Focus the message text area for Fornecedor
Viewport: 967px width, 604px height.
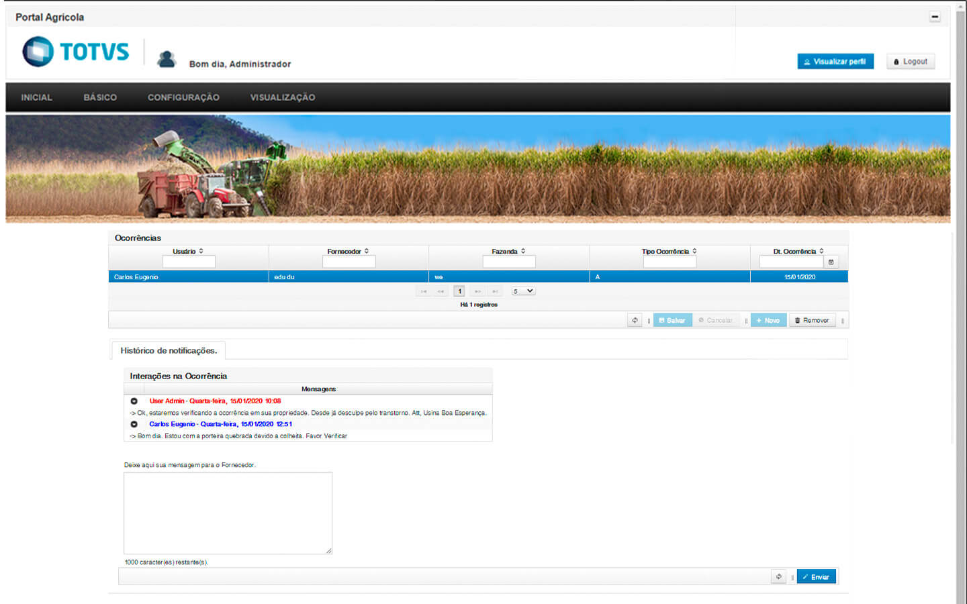pyautogui.click(x=228, y=513)
